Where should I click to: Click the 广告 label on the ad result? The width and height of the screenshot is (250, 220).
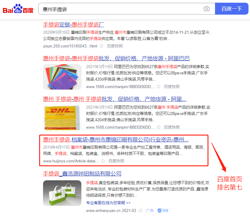tap(150, 210)
